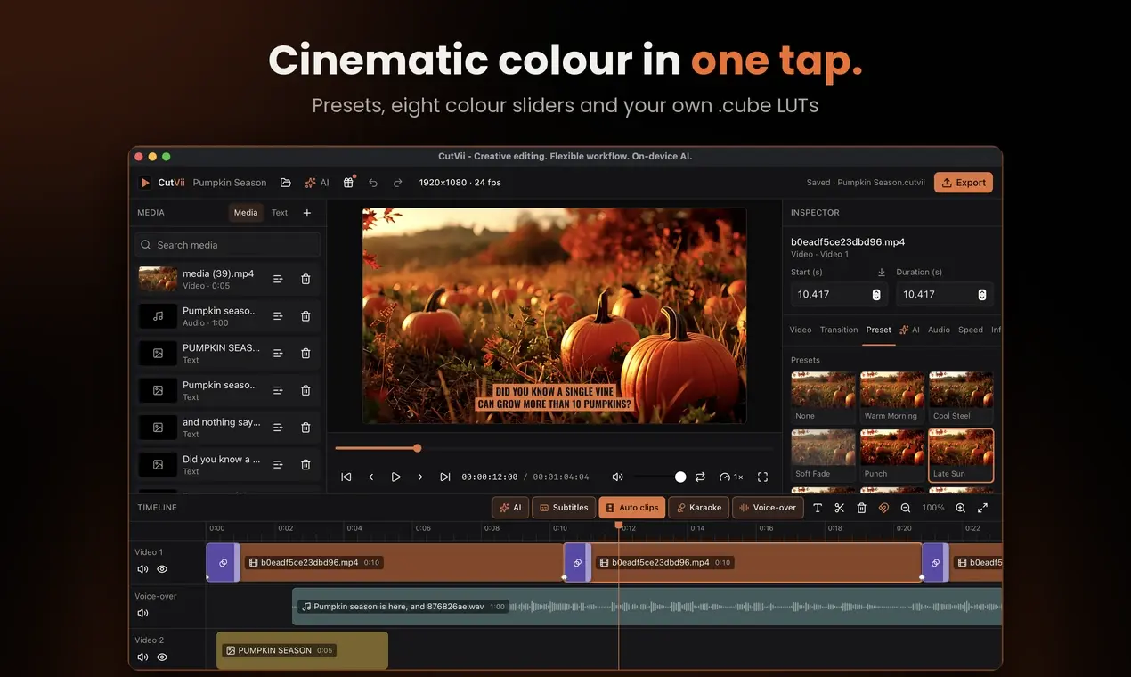This screenshot has height=677, width=1131.
Task: Toggle preview audio mute speaker
Action: coord(618,477)
